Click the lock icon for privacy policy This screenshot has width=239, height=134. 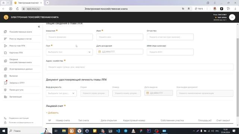(x=5, y=122)
